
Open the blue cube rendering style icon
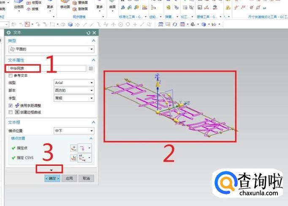pyautogui.click(x=204, y=24)
